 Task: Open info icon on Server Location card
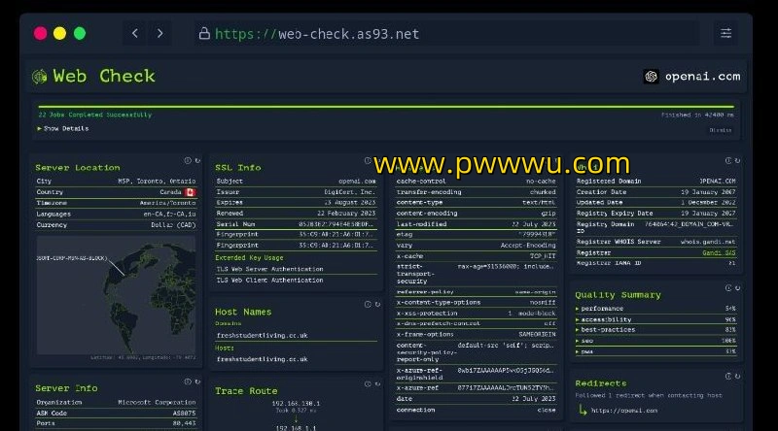click(x=188, y=160)
